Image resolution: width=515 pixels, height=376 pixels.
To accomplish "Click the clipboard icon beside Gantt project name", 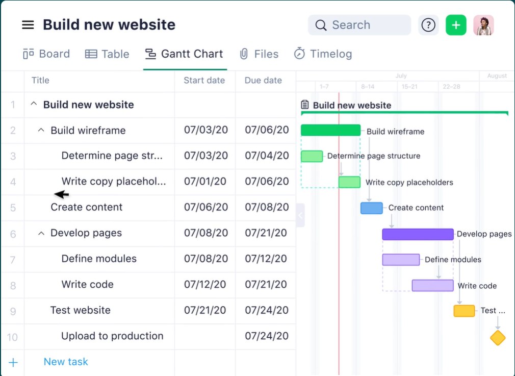I will 305,105.
